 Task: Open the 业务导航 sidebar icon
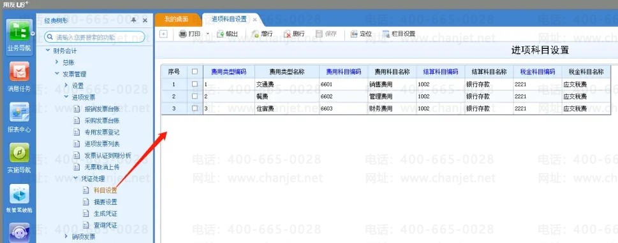tap(19, 36)
